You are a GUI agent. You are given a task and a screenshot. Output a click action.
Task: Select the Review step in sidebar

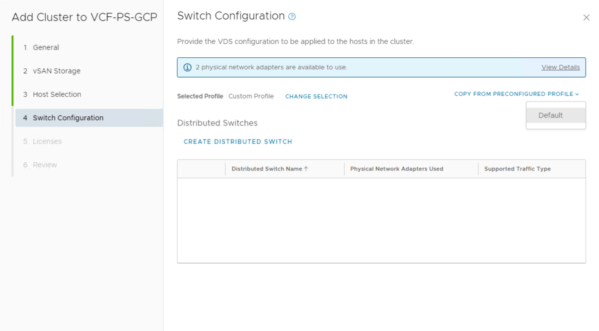(44, 165)
